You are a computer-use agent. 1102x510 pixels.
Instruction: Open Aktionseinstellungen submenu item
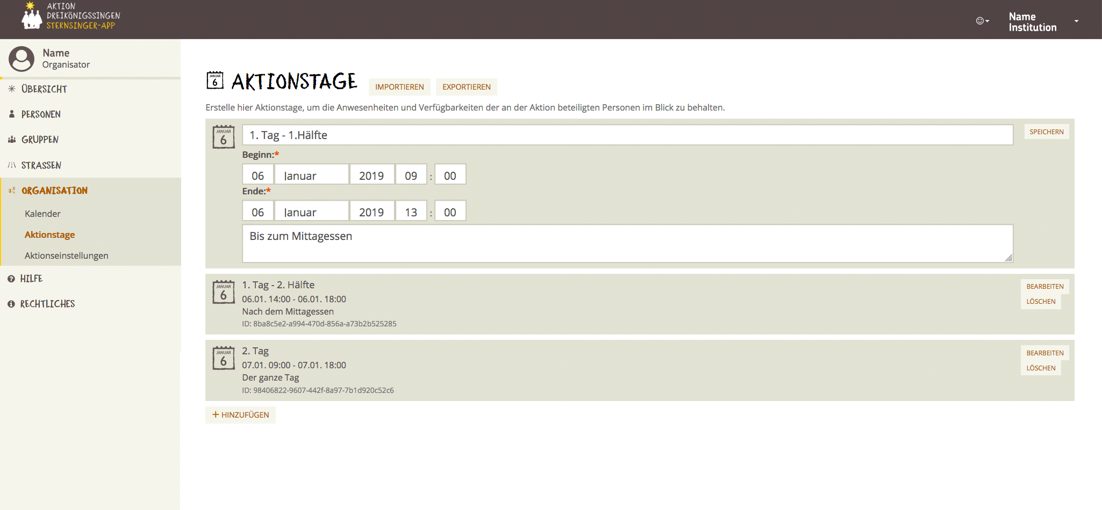pyautogui.click(x=66, y=256)
